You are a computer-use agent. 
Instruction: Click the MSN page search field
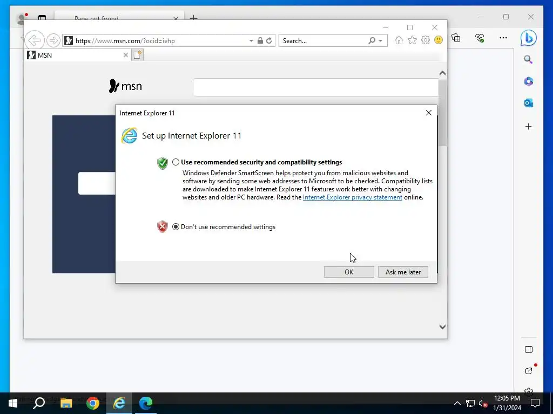pyautogui.click(x=315, y=87)
